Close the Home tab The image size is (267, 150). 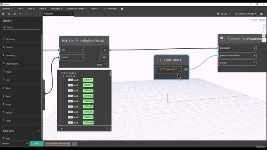71,14
